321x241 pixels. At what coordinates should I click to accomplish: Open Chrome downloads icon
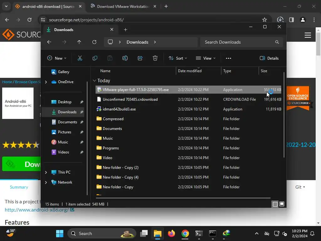(x=280, y=20)
